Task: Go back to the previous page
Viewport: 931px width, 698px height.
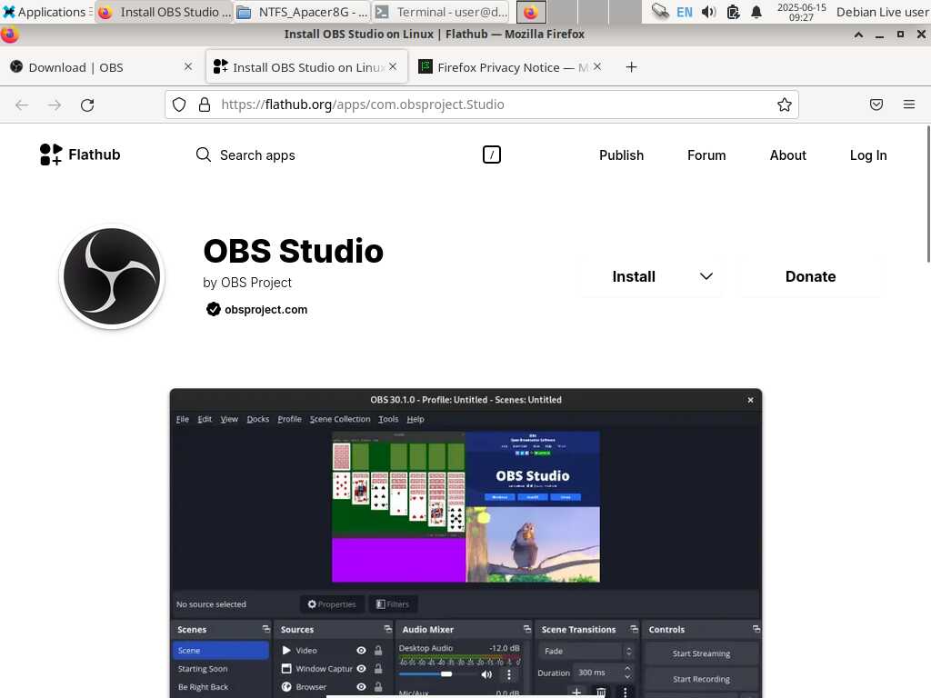Action: (22, 105)
